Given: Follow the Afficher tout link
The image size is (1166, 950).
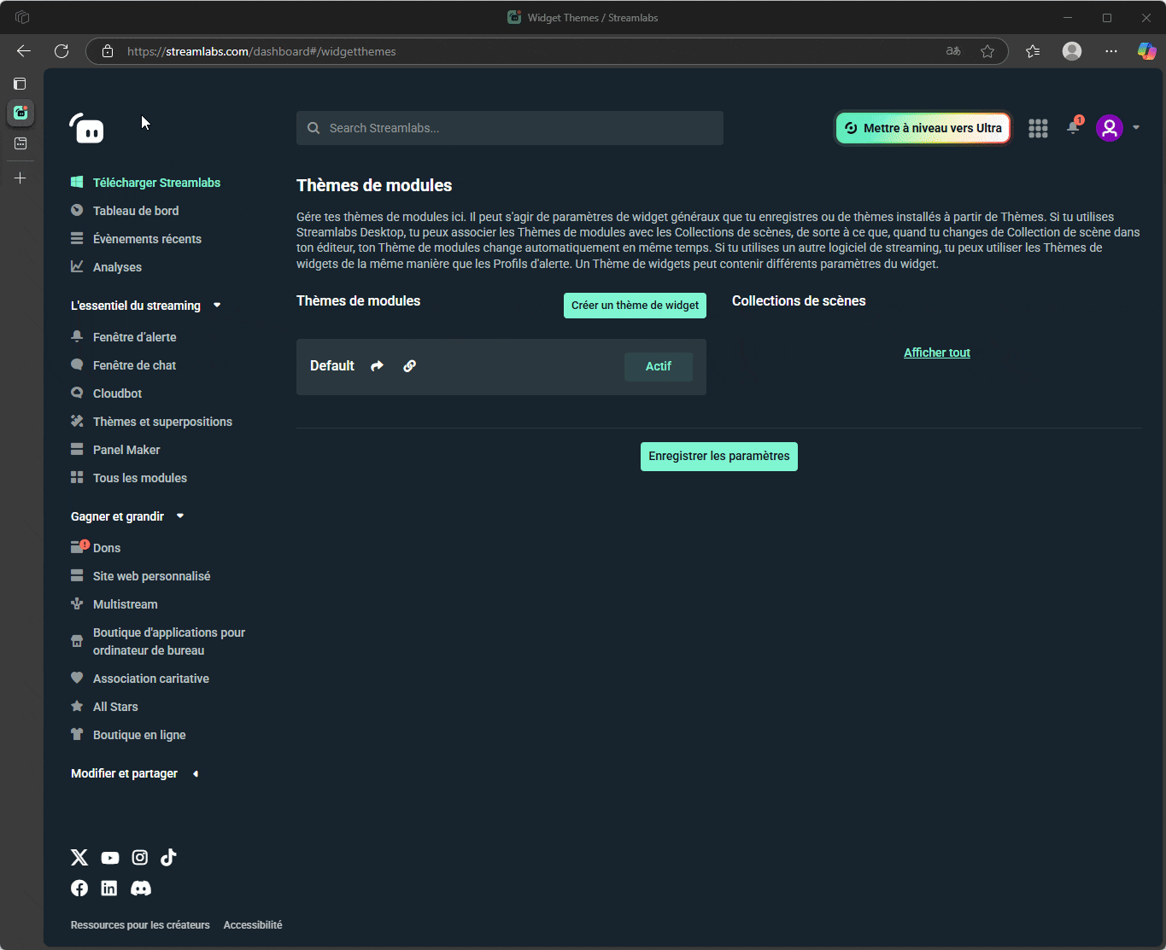Looking at the screenshot, I should (937, 353).
